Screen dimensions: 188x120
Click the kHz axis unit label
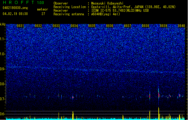pyautogui.click(x=3, y=24)
